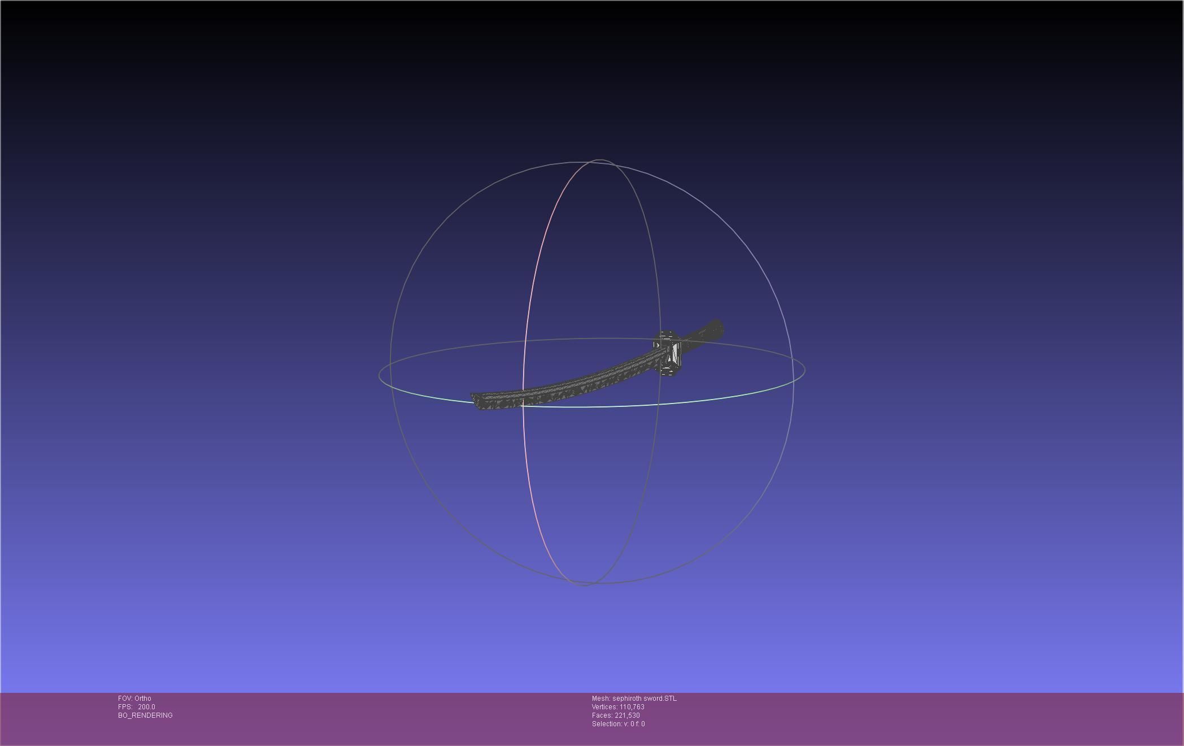Click empty viewport background below the trackball
This screenshot has height=746, width=1184.
click(x=592, y=639)
